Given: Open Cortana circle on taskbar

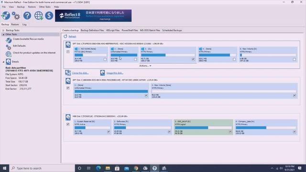Looking at the screenshot, I should pyautogui.click(x=79, y=168).
